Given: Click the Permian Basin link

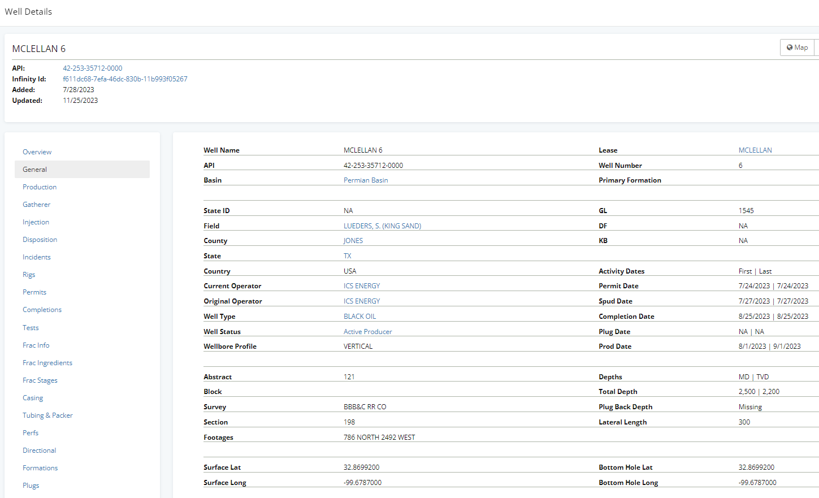Looking at the screenshot, I should 366,180.
